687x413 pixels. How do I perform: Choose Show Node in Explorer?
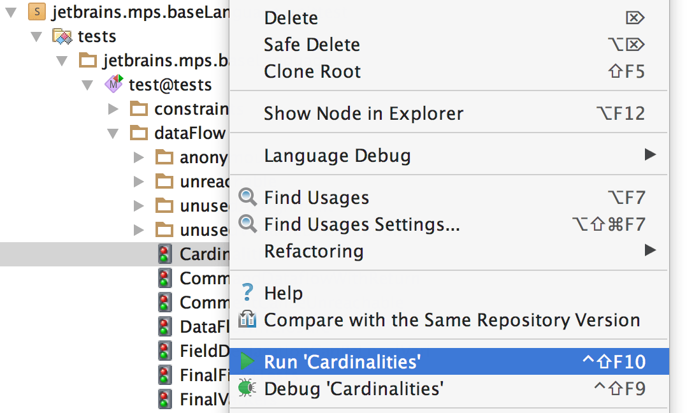[x=363, y=113]
